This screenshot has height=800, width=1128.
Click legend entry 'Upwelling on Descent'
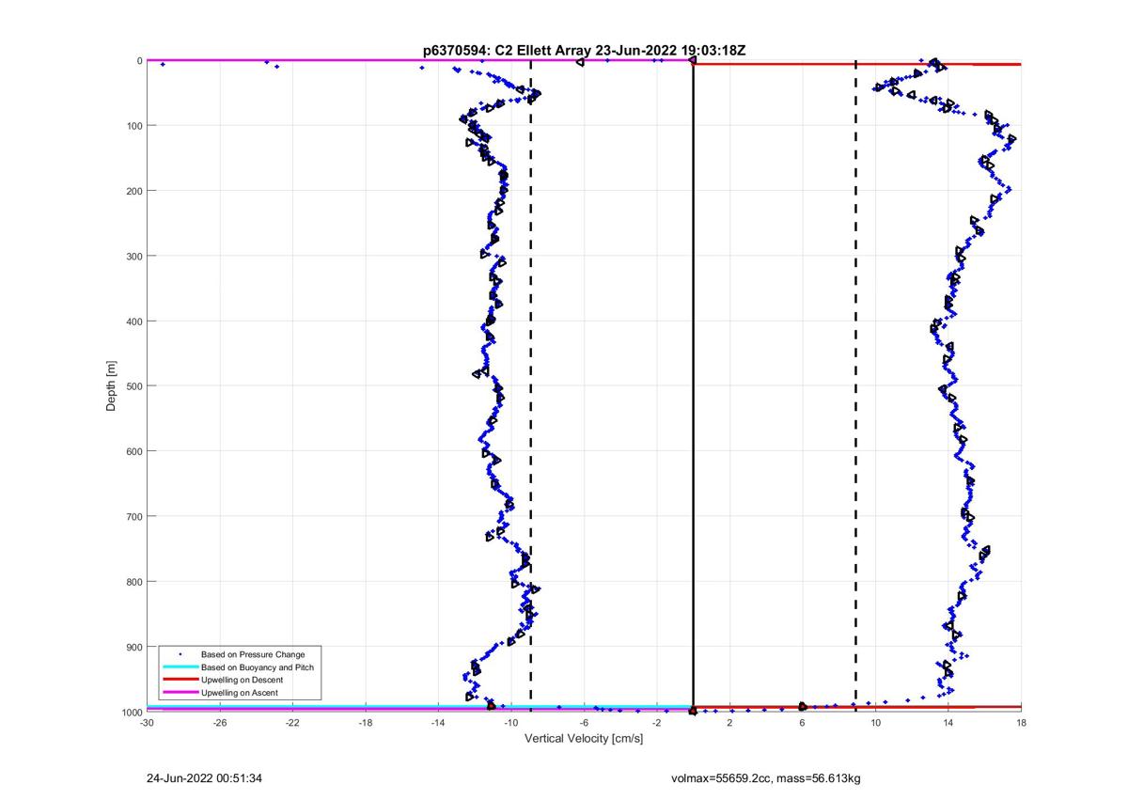242,680
